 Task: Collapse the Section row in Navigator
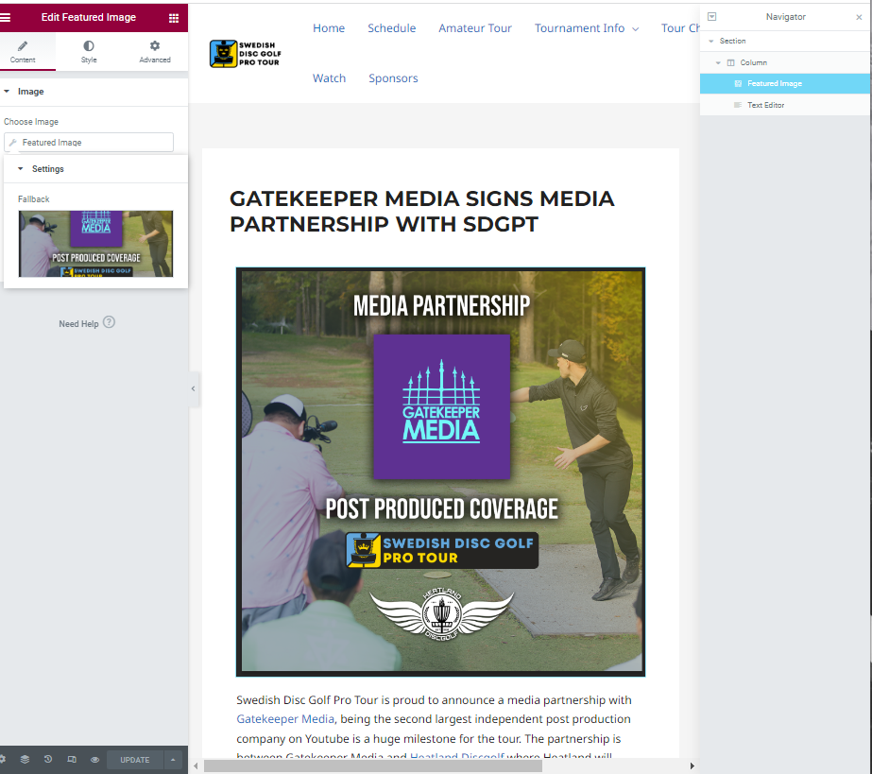coord(710,42)
